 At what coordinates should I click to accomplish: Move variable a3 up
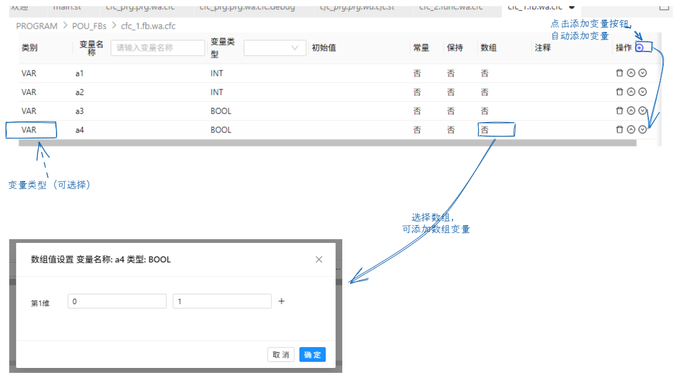[631, 110]
